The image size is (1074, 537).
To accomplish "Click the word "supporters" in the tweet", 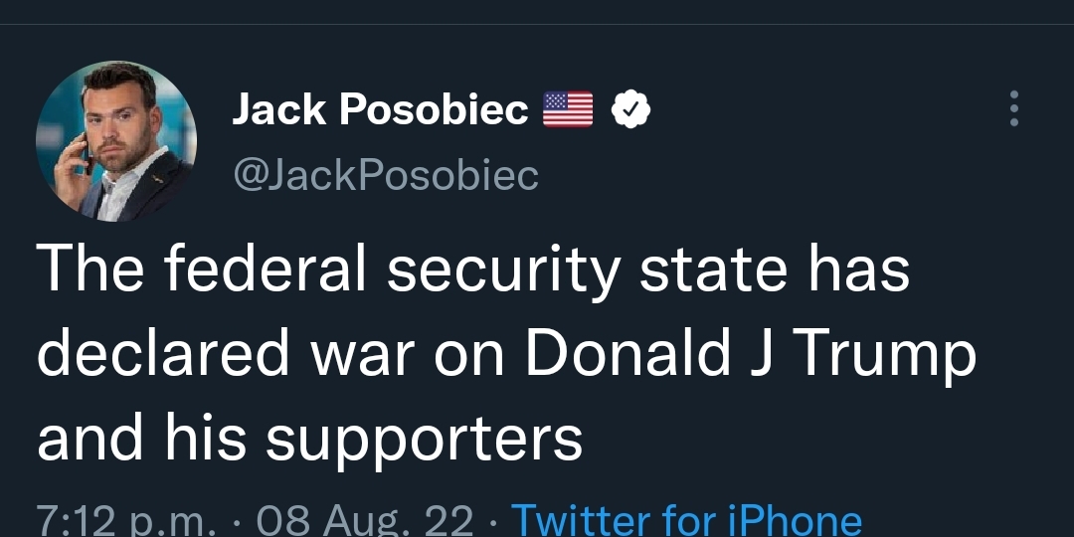I will pyautogui.click(x=424, y=441).
